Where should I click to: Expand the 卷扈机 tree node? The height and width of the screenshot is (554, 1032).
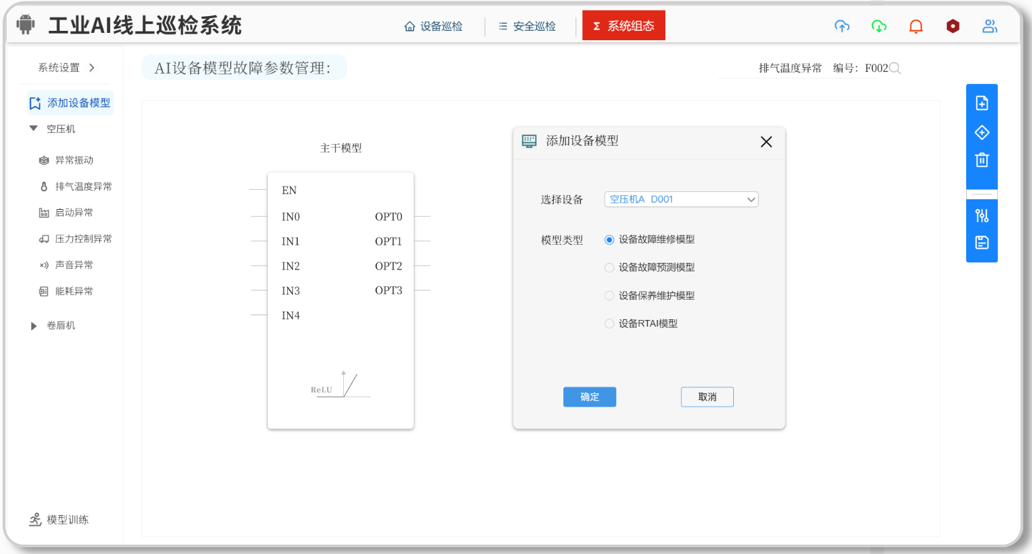pyautogui.click(x=34, y=326)
